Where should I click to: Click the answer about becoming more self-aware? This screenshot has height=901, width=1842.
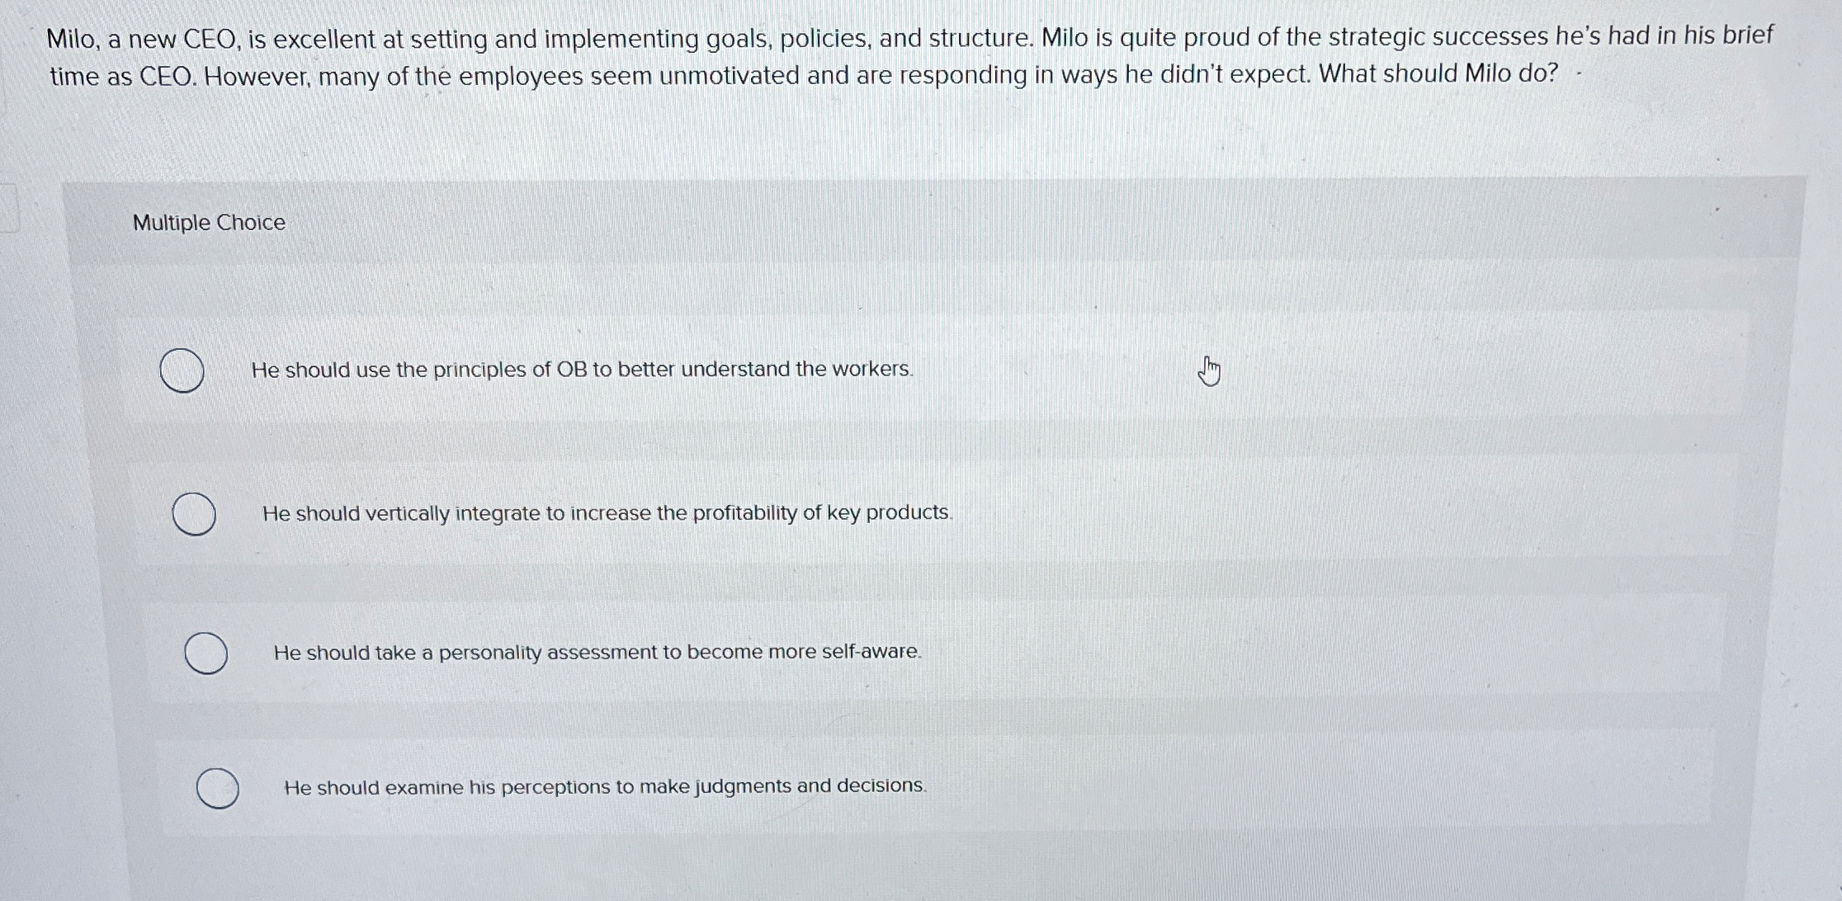click(x=597, y=653)
